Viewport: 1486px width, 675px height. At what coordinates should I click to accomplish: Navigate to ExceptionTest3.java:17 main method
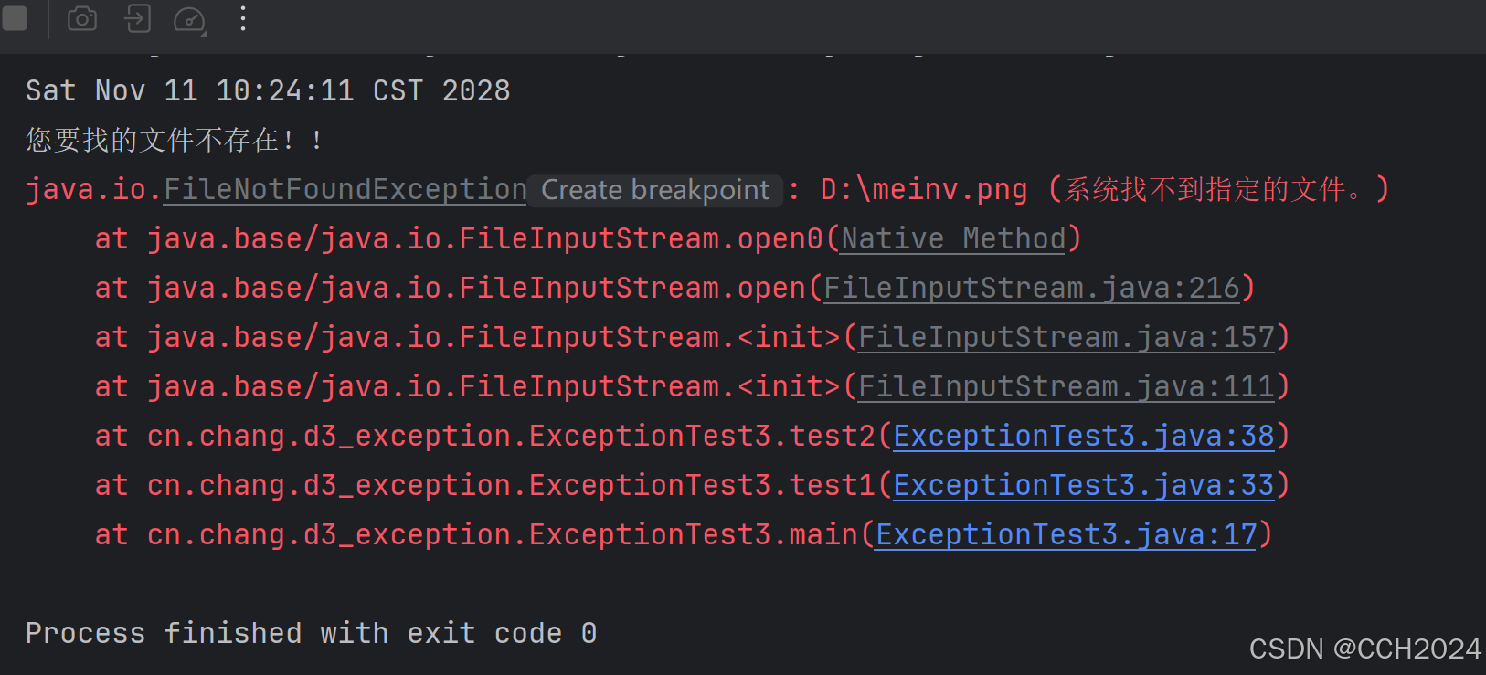point(1064,534)
